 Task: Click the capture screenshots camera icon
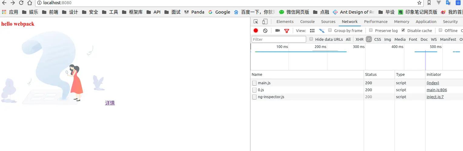(x=277, y=31)
